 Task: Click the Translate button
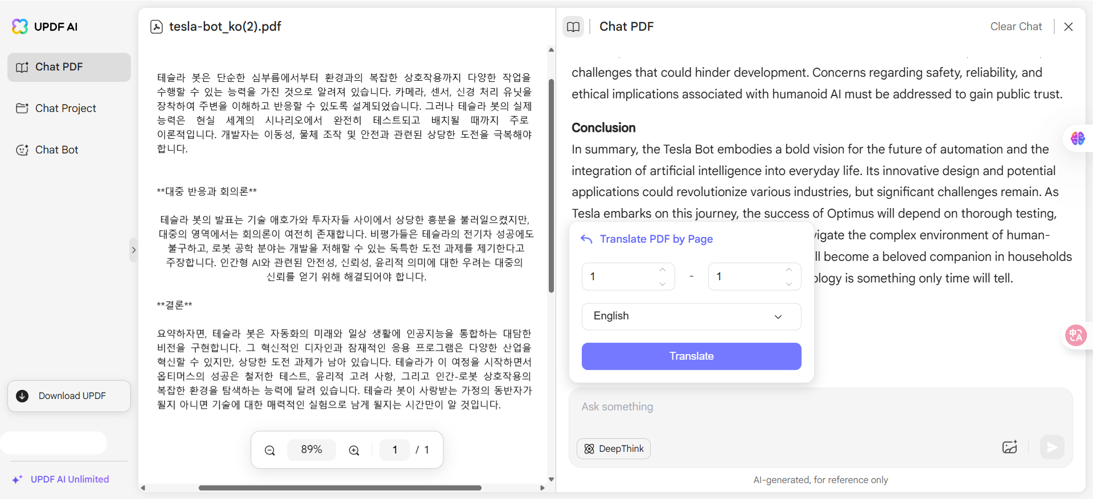(x=691, y=356)
